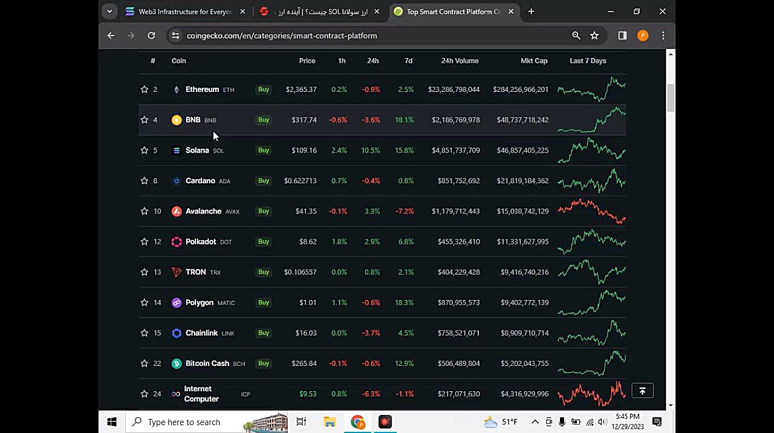View site information for coingecko.com
Image resolution: width=774 pixels, height=433 pixels.
tap(175, 36)
